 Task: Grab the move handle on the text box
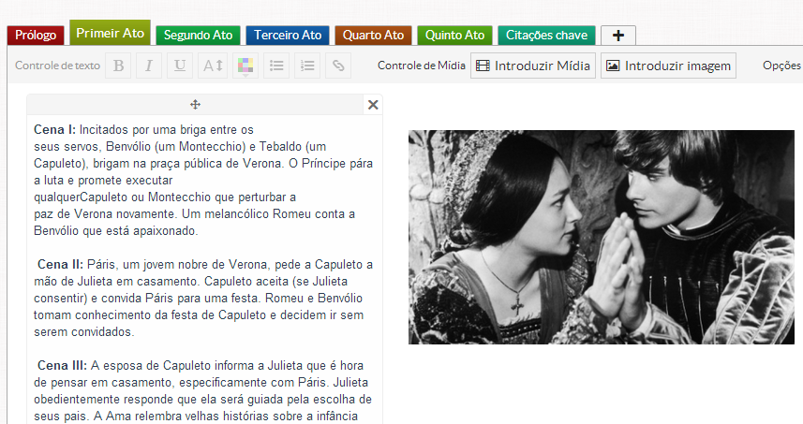[x=195, y=105]
